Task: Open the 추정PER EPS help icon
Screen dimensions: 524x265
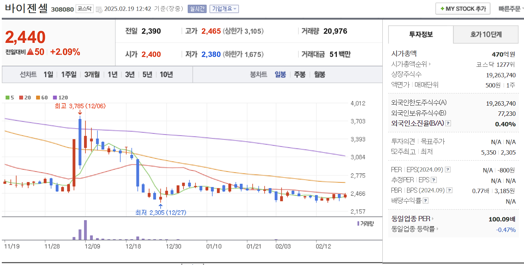Action: tap(434, 180)
